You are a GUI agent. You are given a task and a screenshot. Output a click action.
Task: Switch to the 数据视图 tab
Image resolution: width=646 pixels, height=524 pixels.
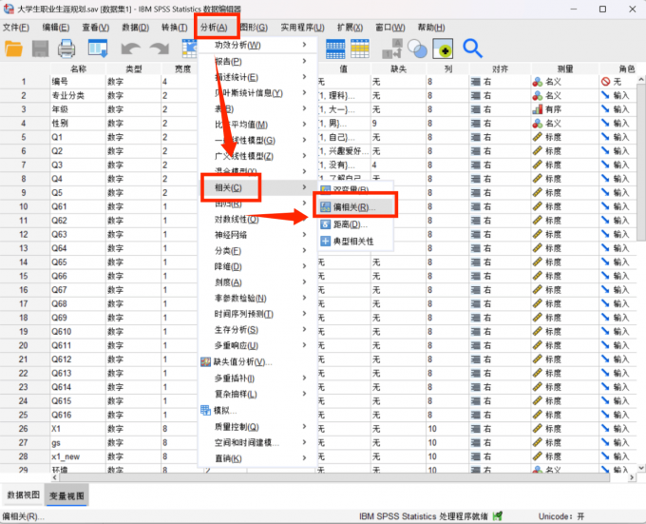click(24, 495)
